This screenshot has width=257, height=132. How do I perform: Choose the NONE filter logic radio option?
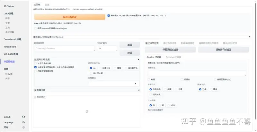pos(169,105)
